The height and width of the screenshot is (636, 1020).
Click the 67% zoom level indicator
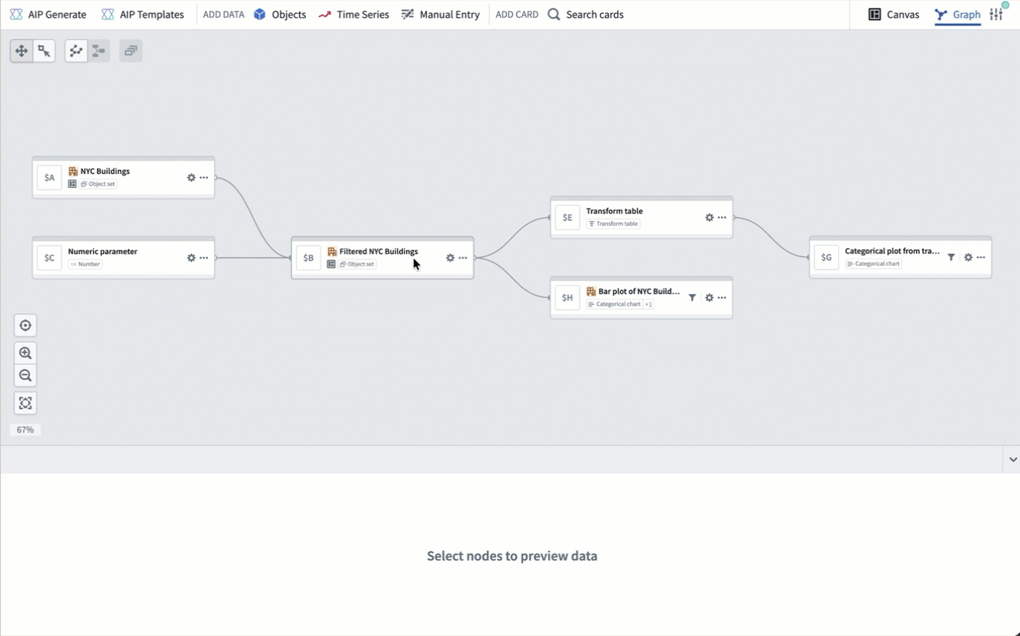(x=25, y=429)
